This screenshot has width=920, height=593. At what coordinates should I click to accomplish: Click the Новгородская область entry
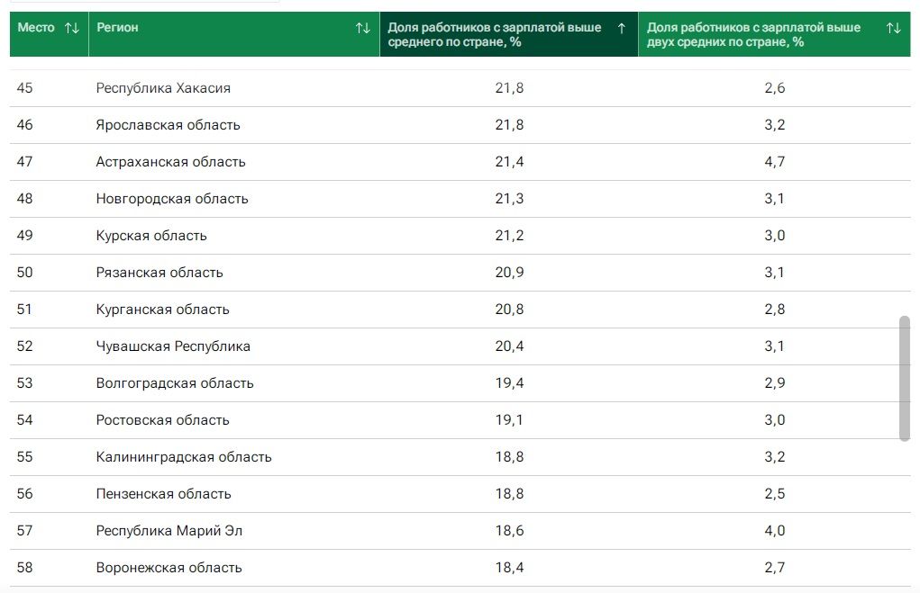[x=172, y=199]
